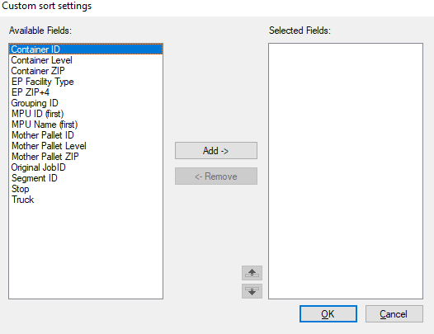Select the Stop field
Screen dimensions: 434x334
pyautogui.click(x=86, y=189)
